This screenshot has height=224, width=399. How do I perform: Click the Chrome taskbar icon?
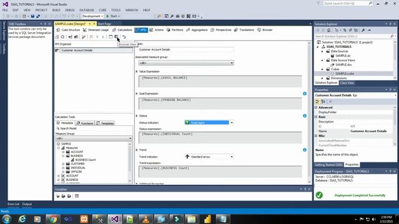53,219
